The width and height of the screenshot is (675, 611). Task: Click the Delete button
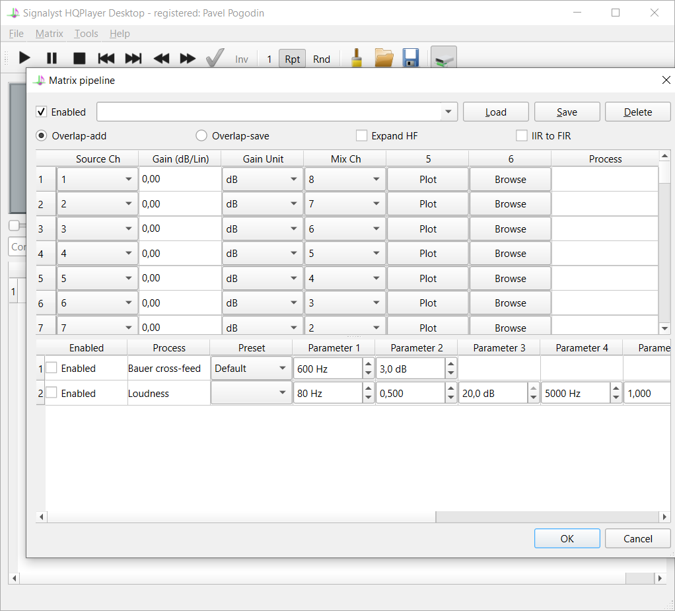tap(638, 112)
